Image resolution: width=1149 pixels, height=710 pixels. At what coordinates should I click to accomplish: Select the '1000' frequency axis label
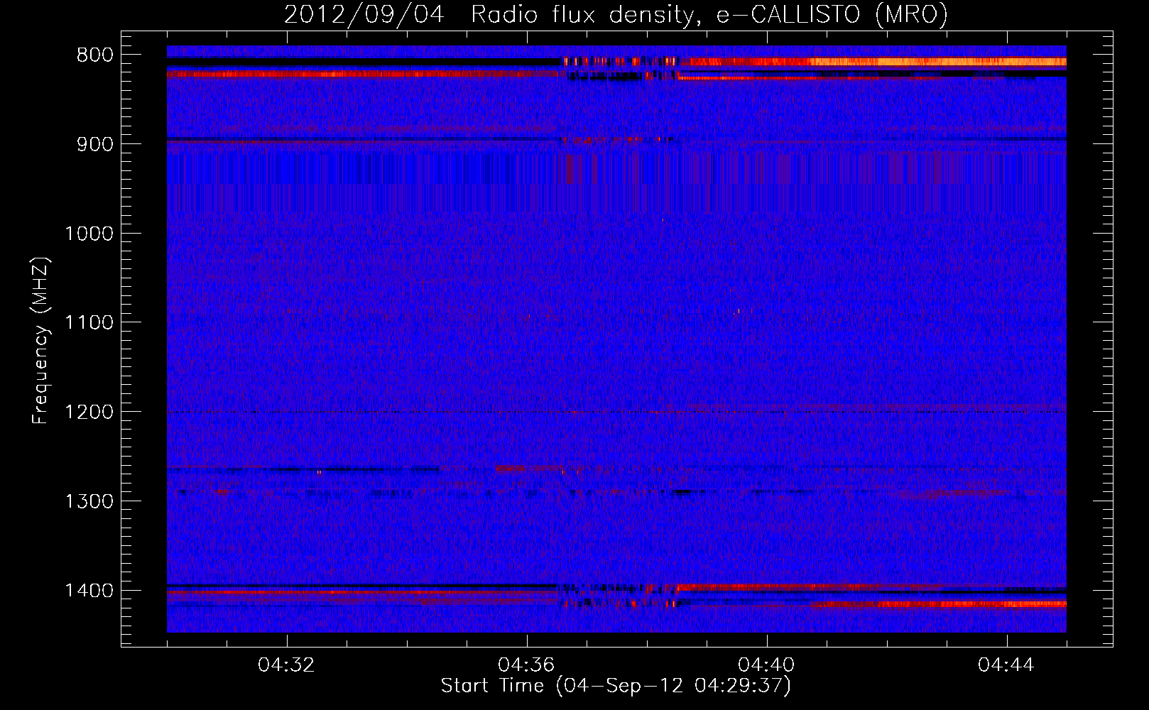[89, 234]
